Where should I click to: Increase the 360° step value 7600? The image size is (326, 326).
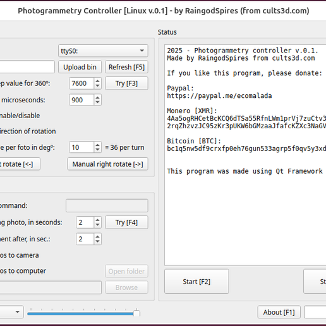97,81
